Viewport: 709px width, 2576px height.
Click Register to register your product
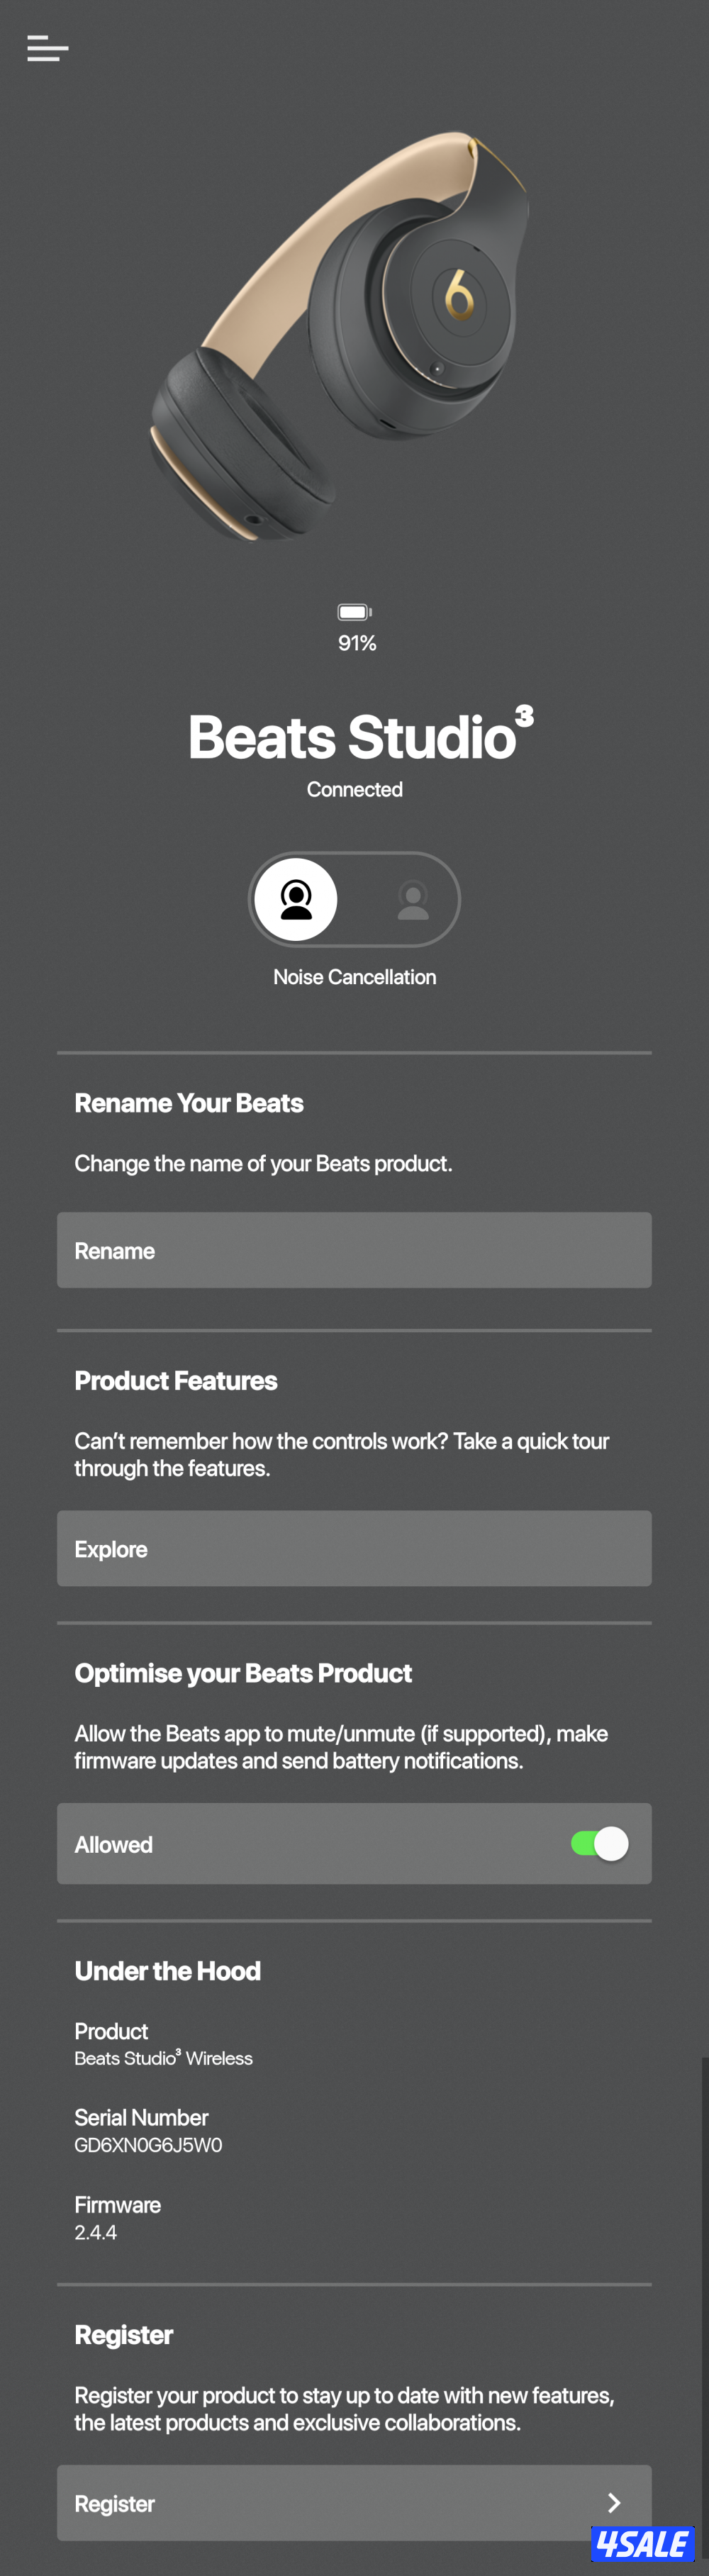(x=354, y=2503)
